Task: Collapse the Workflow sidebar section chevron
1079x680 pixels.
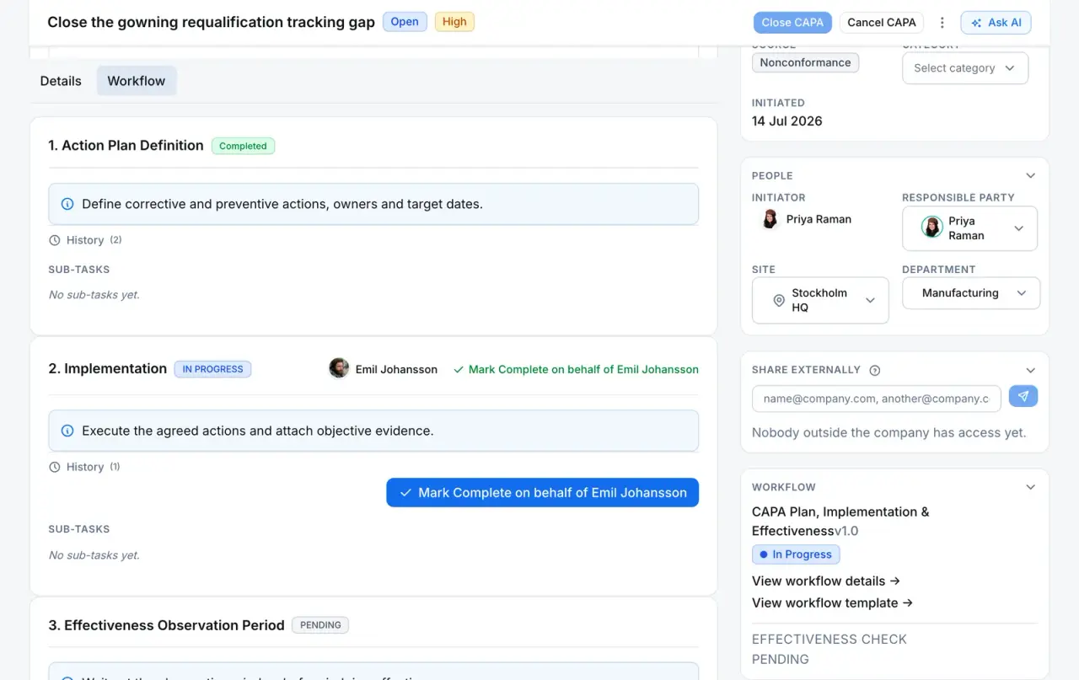Action: coord(1030,487)
